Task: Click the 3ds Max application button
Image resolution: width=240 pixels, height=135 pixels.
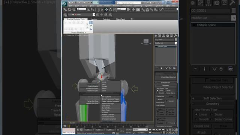Action: click(x=64, y=4)
